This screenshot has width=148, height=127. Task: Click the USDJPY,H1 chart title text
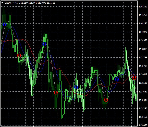(x=11, y=3)
